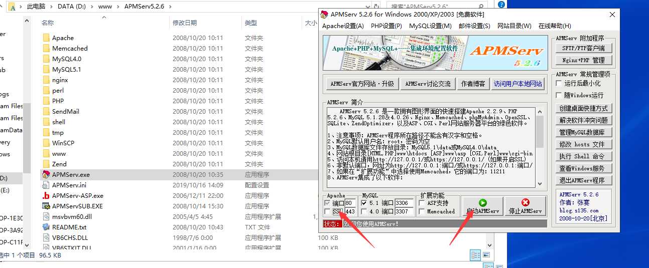Open the 邮件设置(S) menu

tap(474, 26)
